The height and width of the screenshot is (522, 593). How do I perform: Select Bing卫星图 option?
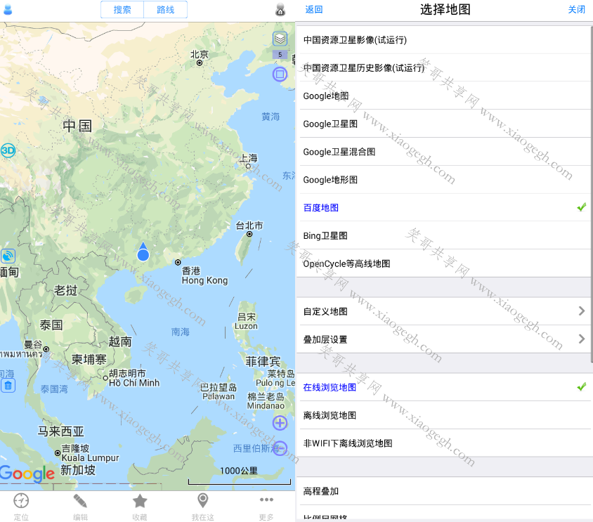pos(443,235)
